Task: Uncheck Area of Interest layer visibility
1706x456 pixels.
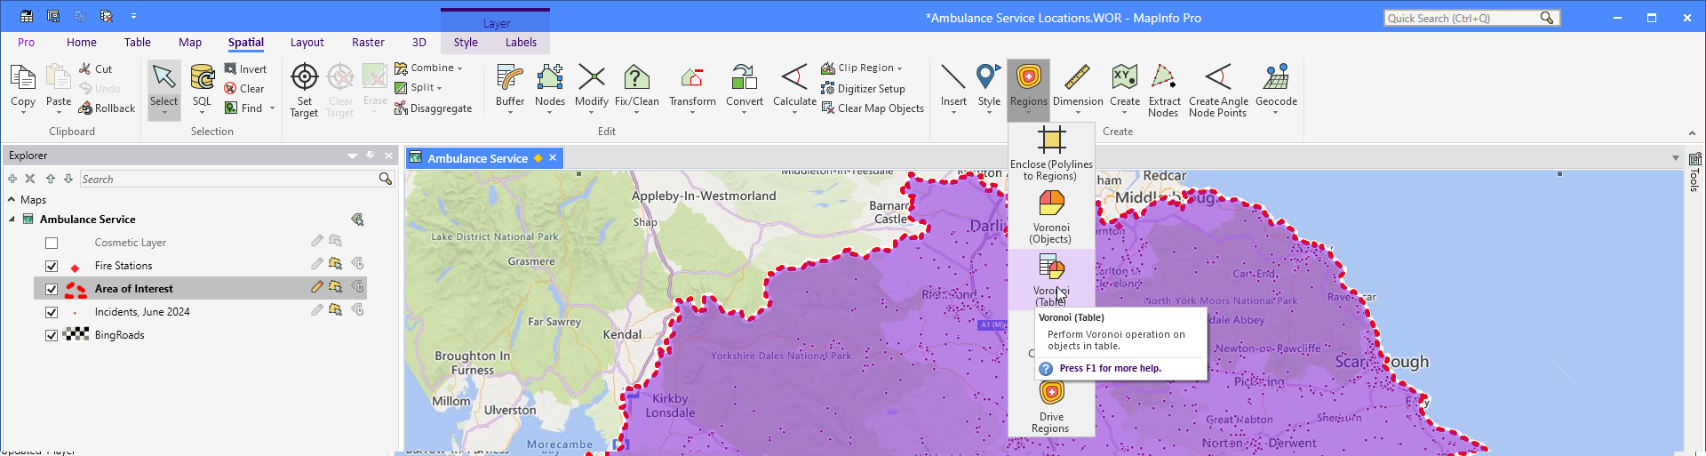Action: (52, 289)
